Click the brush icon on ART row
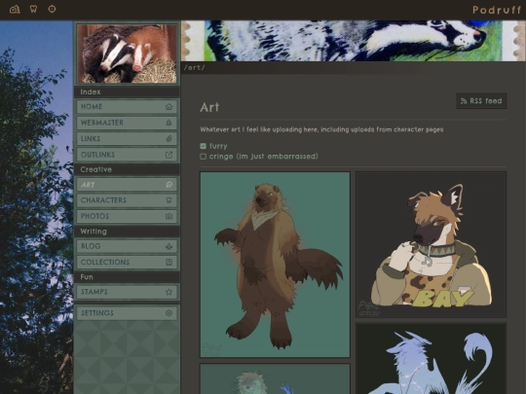 point(169,185)
